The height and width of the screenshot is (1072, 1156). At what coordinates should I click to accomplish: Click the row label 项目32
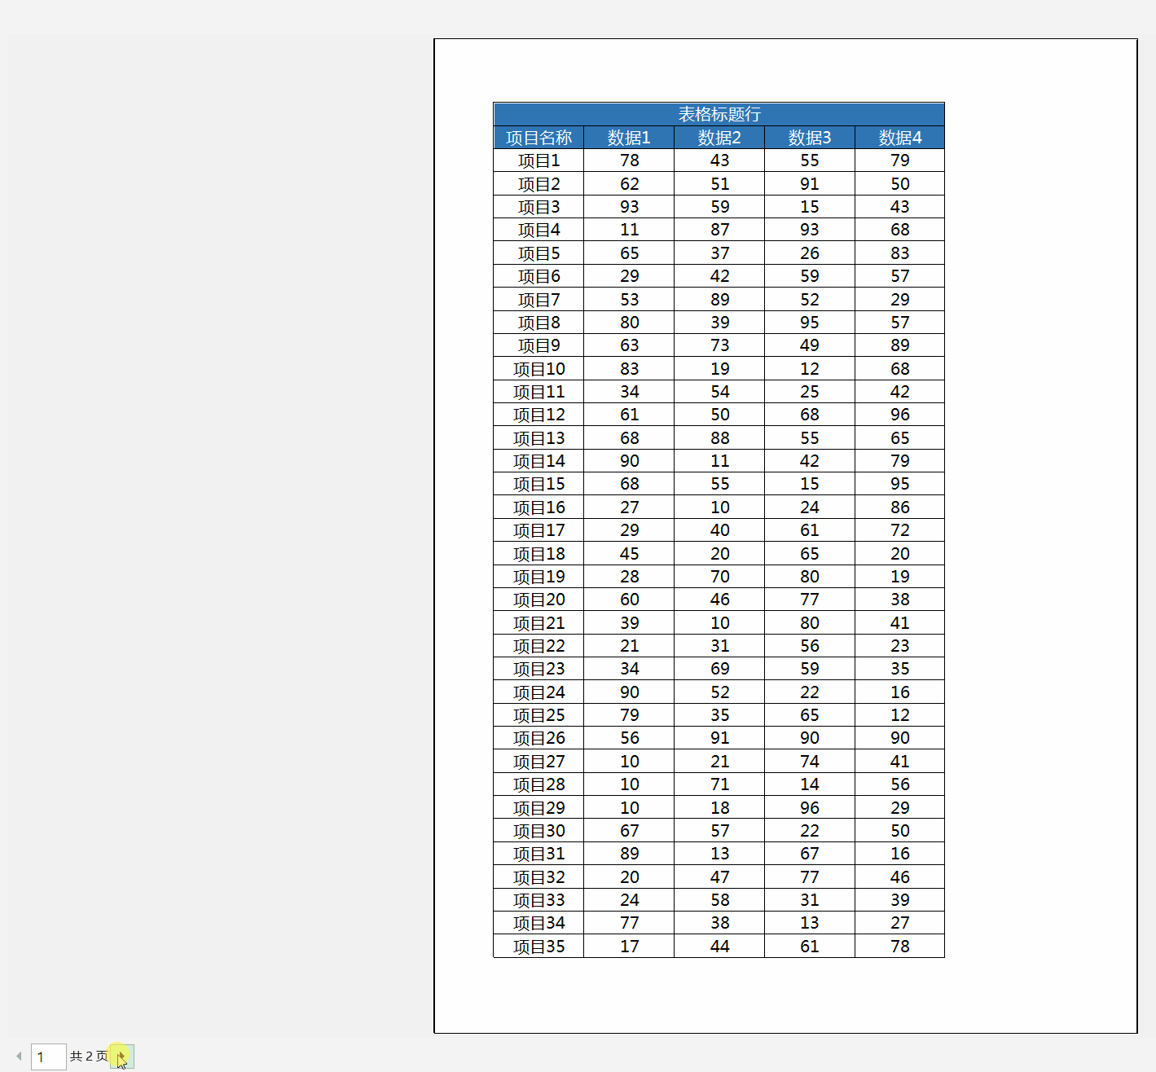coord(539,877)
